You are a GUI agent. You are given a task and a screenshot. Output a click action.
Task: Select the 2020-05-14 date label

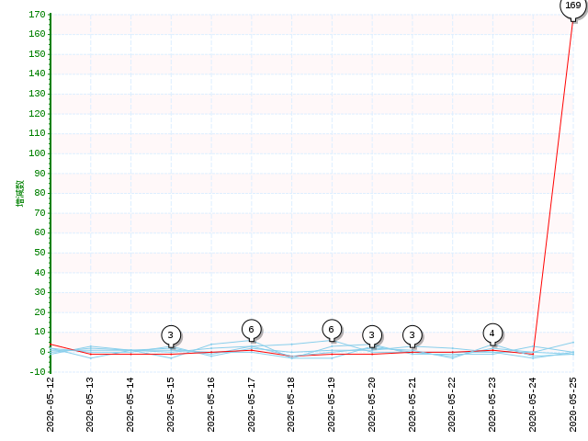coord(130,404)
